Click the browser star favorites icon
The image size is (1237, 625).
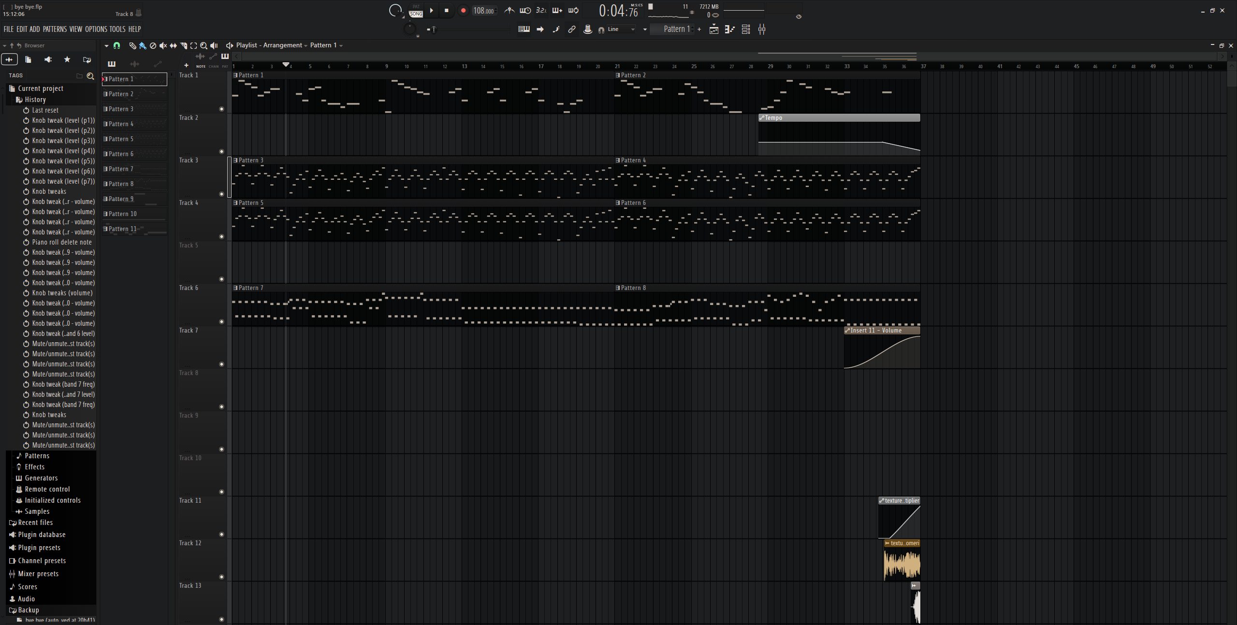click(67, 59)
